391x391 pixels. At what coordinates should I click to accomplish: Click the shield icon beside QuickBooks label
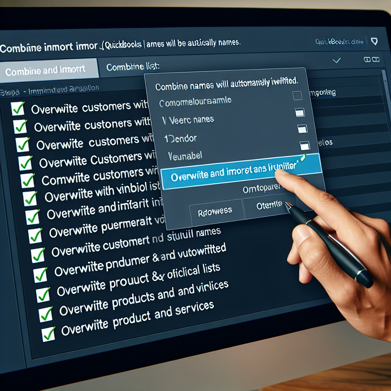(x=374, y=41)
